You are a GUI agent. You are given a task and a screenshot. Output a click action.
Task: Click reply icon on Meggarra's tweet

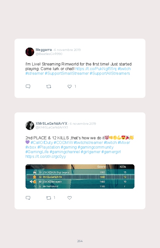pyautogui.click(x=28, y=86)
